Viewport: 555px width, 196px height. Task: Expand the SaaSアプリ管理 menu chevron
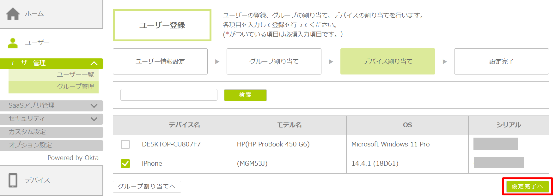click(94, 106)
